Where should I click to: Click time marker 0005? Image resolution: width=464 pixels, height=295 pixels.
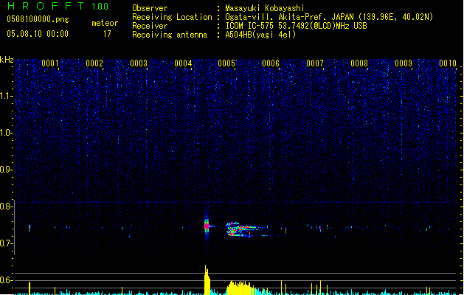(226, 63)
